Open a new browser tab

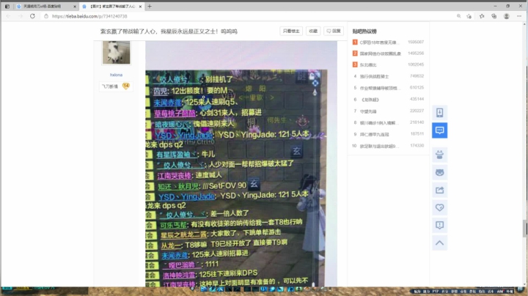click(150, 7)
